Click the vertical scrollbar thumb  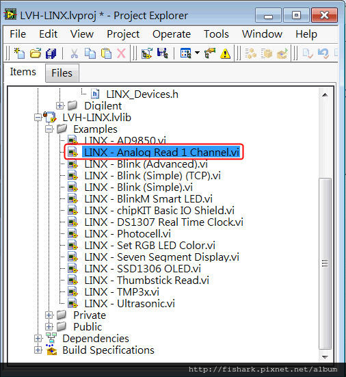click(x=325, y=263)
